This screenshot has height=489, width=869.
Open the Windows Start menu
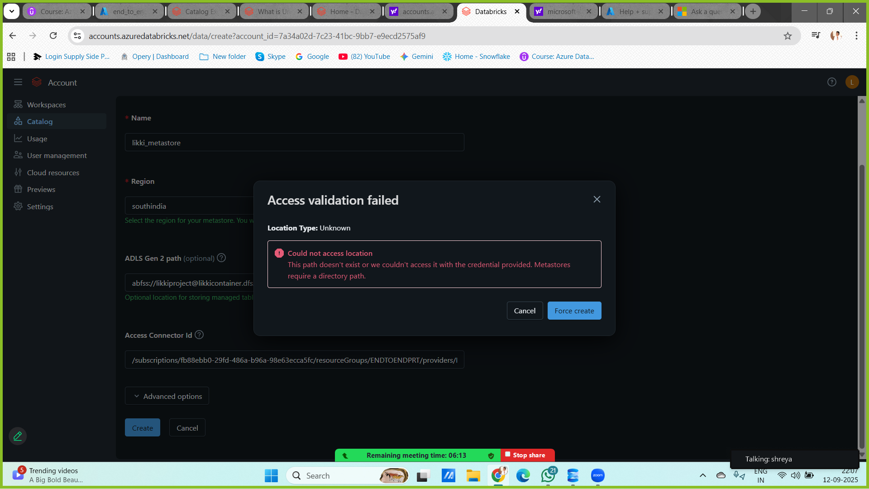[271, 475]
